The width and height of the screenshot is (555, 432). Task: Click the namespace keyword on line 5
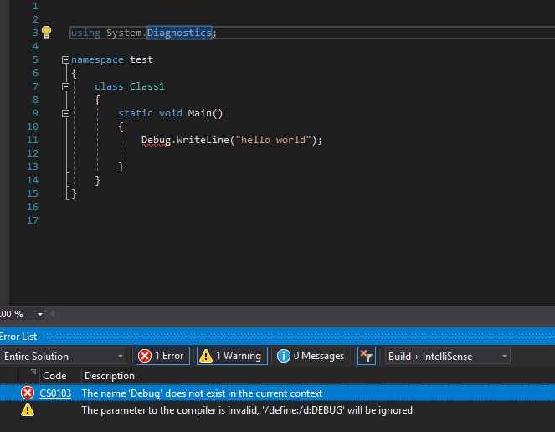(x=97, y=59)
